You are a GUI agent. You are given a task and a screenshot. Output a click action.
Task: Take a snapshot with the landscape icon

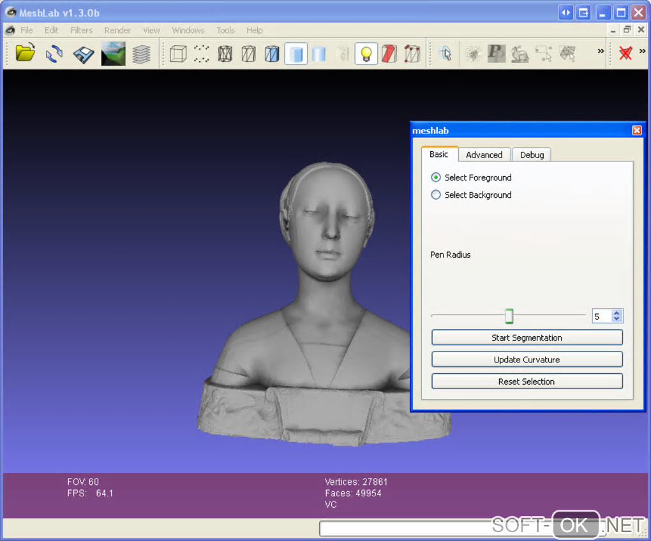pyautogui.click(x=113, y=54)
